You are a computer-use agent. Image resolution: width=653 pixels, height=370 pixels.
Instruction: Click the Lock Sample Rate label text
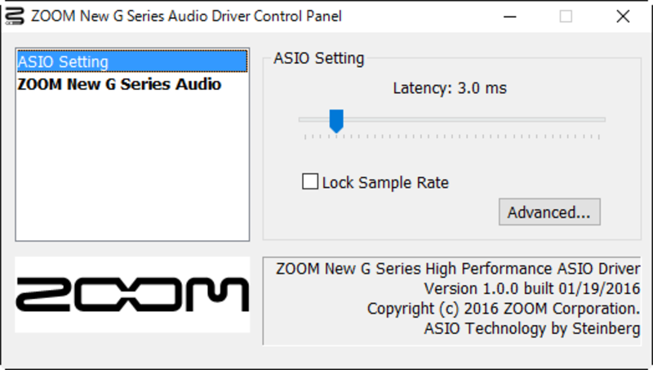click(x=385, y=182)
